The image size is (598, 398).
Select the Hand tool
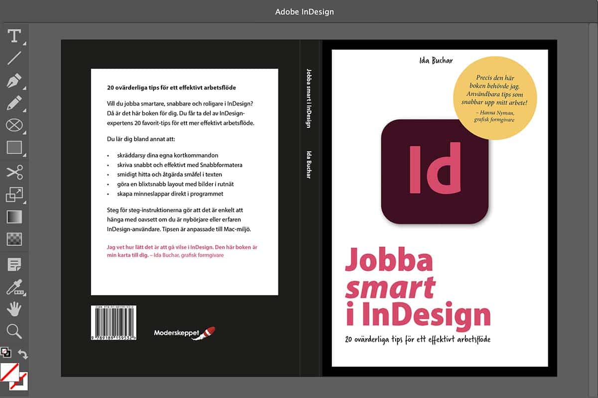pyautogui.click(x=14, y=309)
